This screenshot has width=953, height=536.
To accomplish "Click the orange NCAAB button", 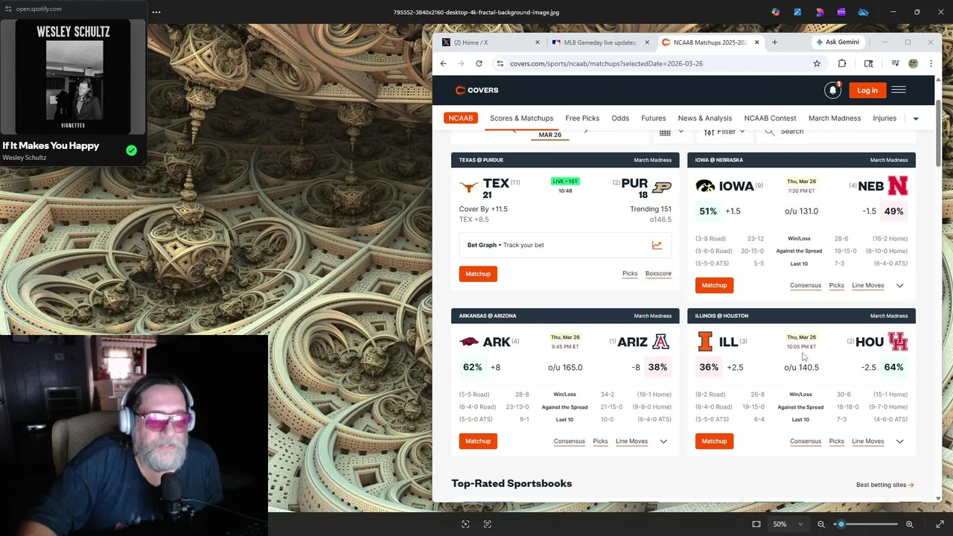I will [x=460, y=118].
